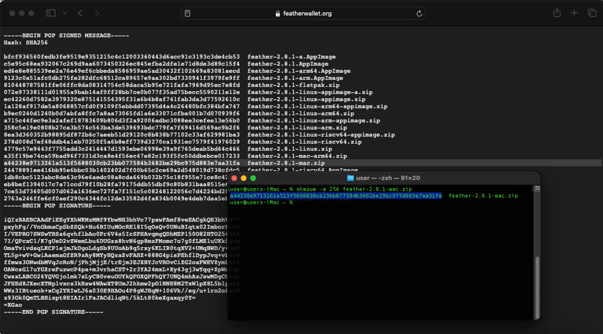The height and width of the screenshot is (334, 603).
Task: Minimize the Terminal window with yellow button
Action: point(243,178)
